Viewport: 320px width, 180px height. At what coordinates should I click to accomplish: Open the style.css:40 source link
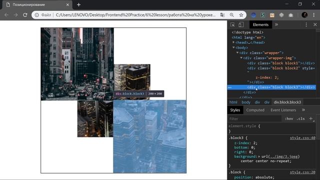[302, 138]
